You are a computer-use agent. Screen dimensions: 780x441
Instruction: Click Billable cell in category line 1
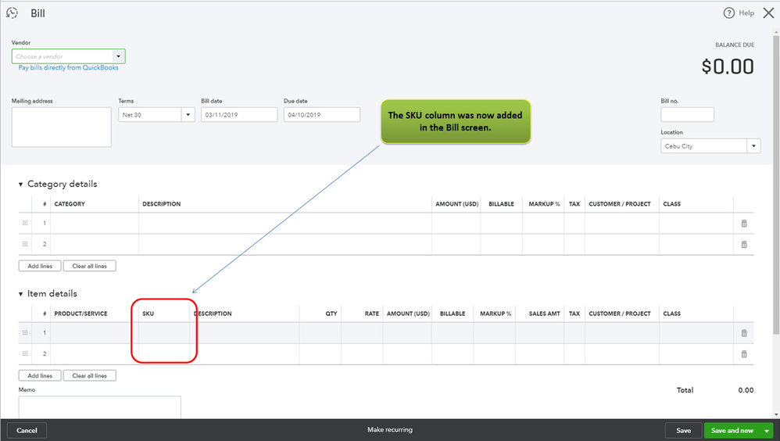[502, 224]
